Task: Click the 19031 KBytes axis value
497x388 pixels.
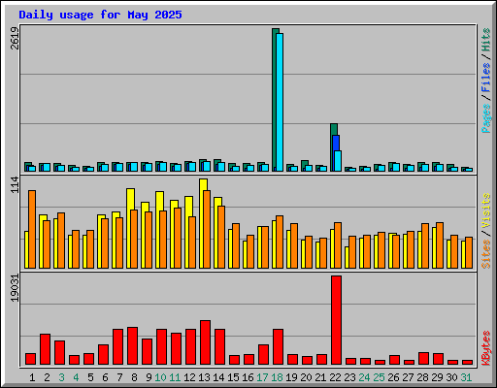Action: (15, 288)
